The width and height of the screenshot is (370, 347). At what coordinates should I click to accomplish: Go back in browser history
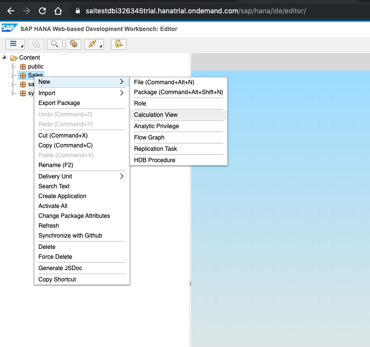pos(11,11)
